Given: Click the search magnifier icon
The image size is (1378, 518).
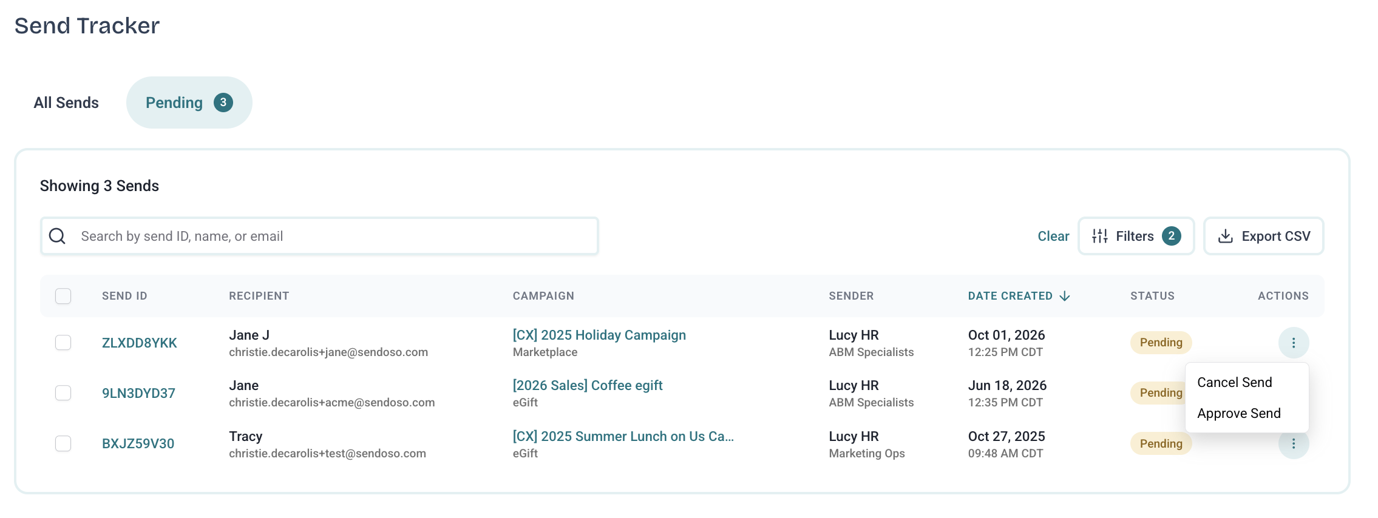Looking at the screenshot, I should coord(57,236).
